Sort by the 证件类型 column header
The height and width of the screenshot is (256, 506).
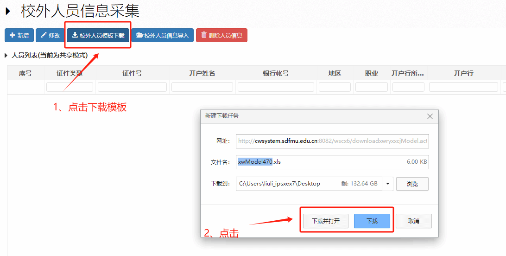(70, 73)
